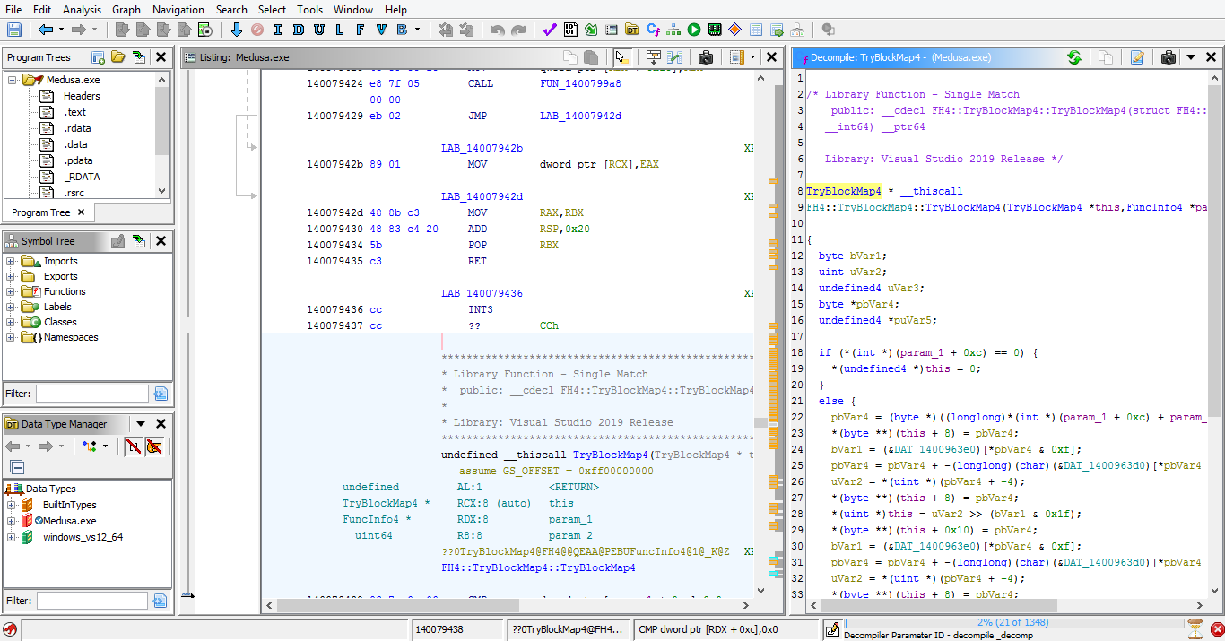Click the purple checkmark toolbar icon

[550, 30]
